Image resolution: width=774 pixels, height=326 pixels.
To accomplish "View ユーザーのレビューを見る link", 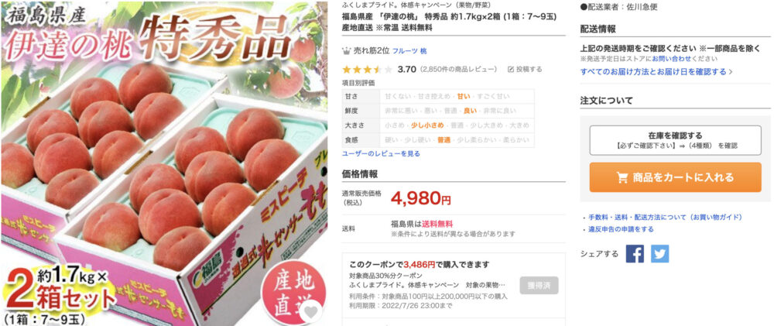I will 381,153.
